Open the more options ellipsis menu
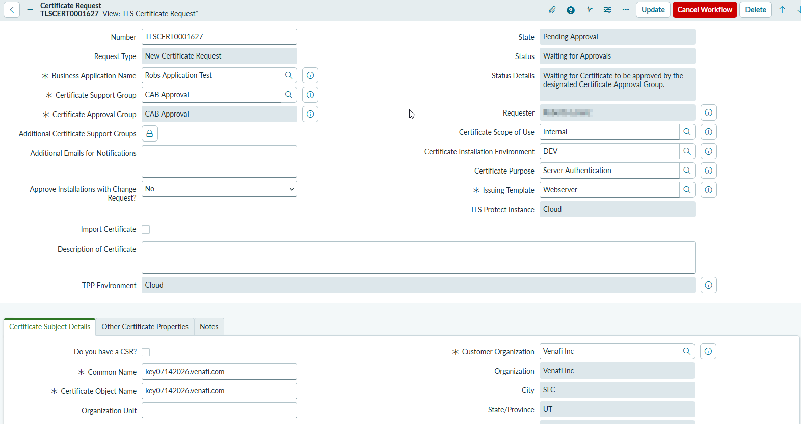 click(626, 10)
